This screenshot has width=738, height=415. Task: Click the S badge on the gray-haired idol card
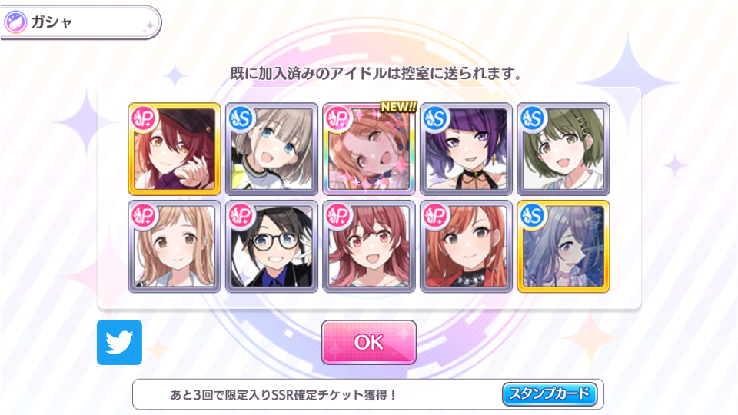[241, 118]
